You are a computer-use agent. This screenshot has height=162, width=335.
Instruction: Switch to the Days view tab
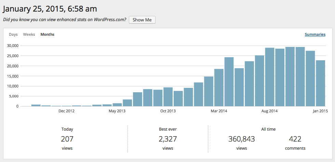tap(13, 34)
